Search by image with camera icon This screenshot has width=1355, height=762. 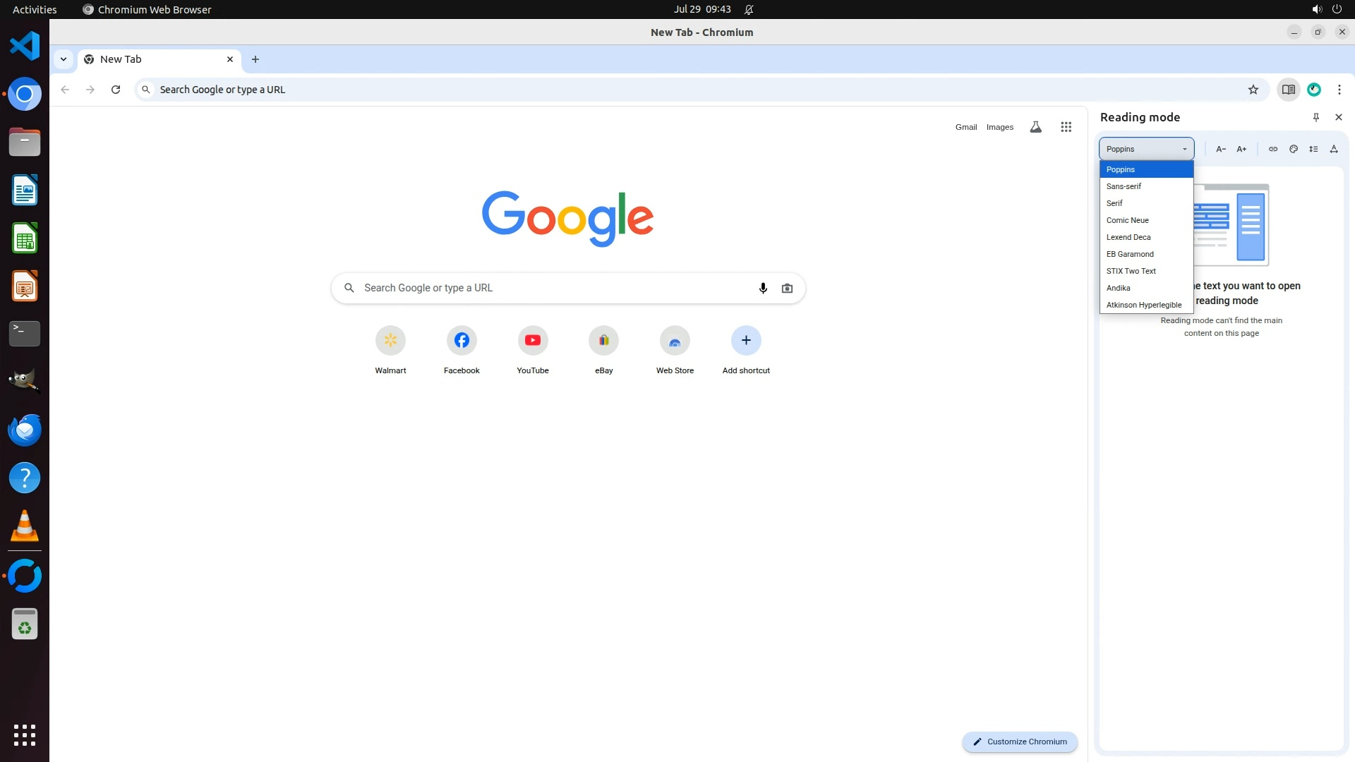pos(787,288)
